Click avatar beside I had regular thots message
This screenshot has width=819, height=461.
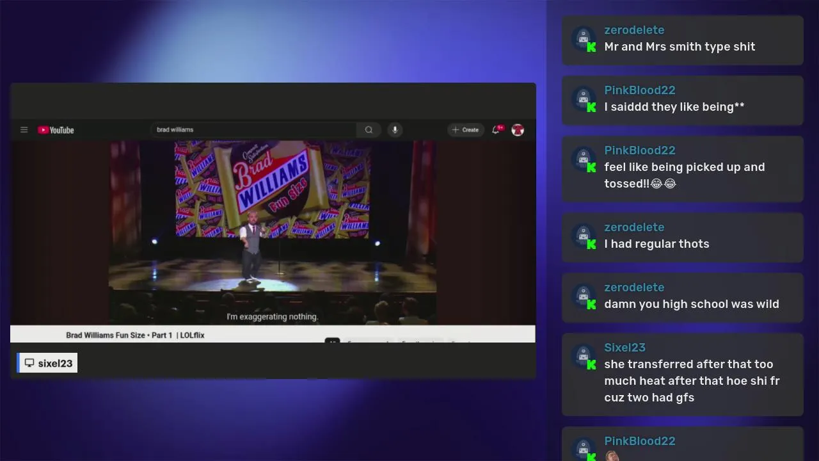[584, 236]
